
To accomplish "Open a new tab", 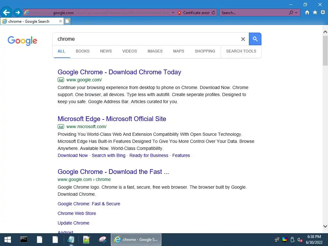I will pyautogui.click(x=67, y=21).
